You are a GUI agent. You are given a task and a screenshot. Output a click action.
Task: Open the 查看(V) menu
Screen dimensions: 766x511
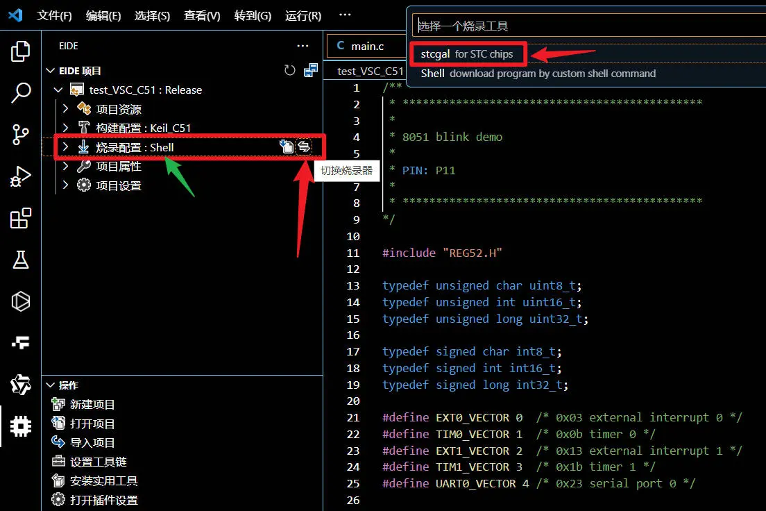[x=202, y=16]
